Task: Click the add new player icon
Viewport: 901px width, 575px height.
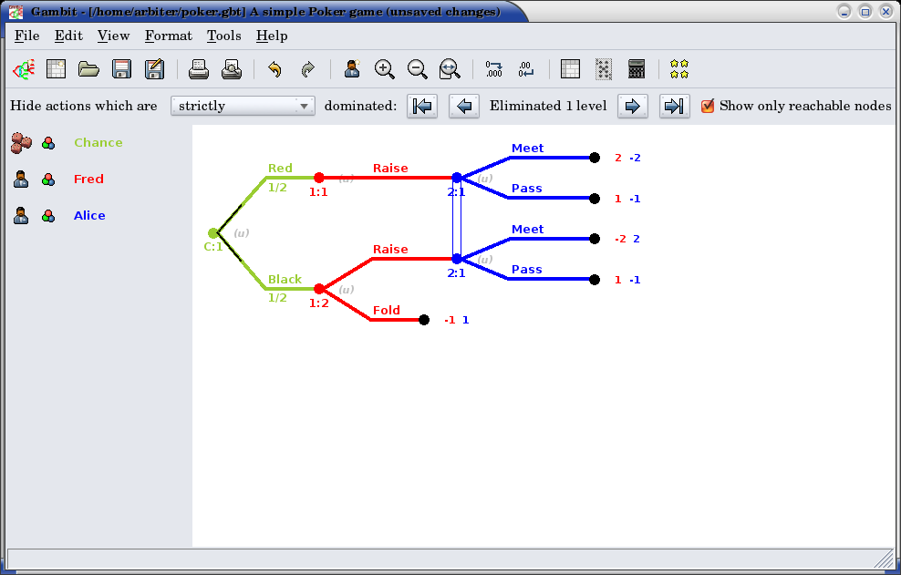Action: (352, 69)
